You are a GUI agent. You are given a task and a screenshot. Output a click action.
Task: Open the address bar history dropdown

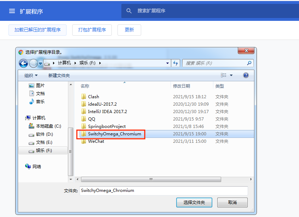coord(167,63)
